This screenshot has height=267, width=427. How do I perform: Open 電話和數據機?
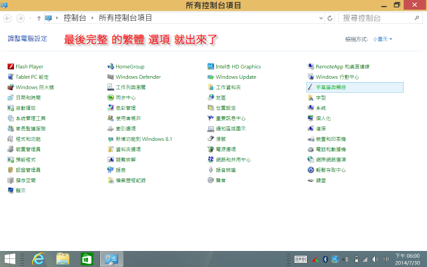[327, 150]
